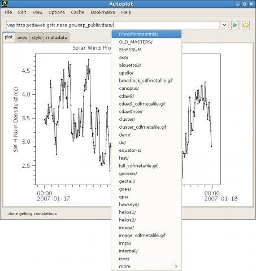
Task: Select isee/ directory completion
Action: click(146, 259)
